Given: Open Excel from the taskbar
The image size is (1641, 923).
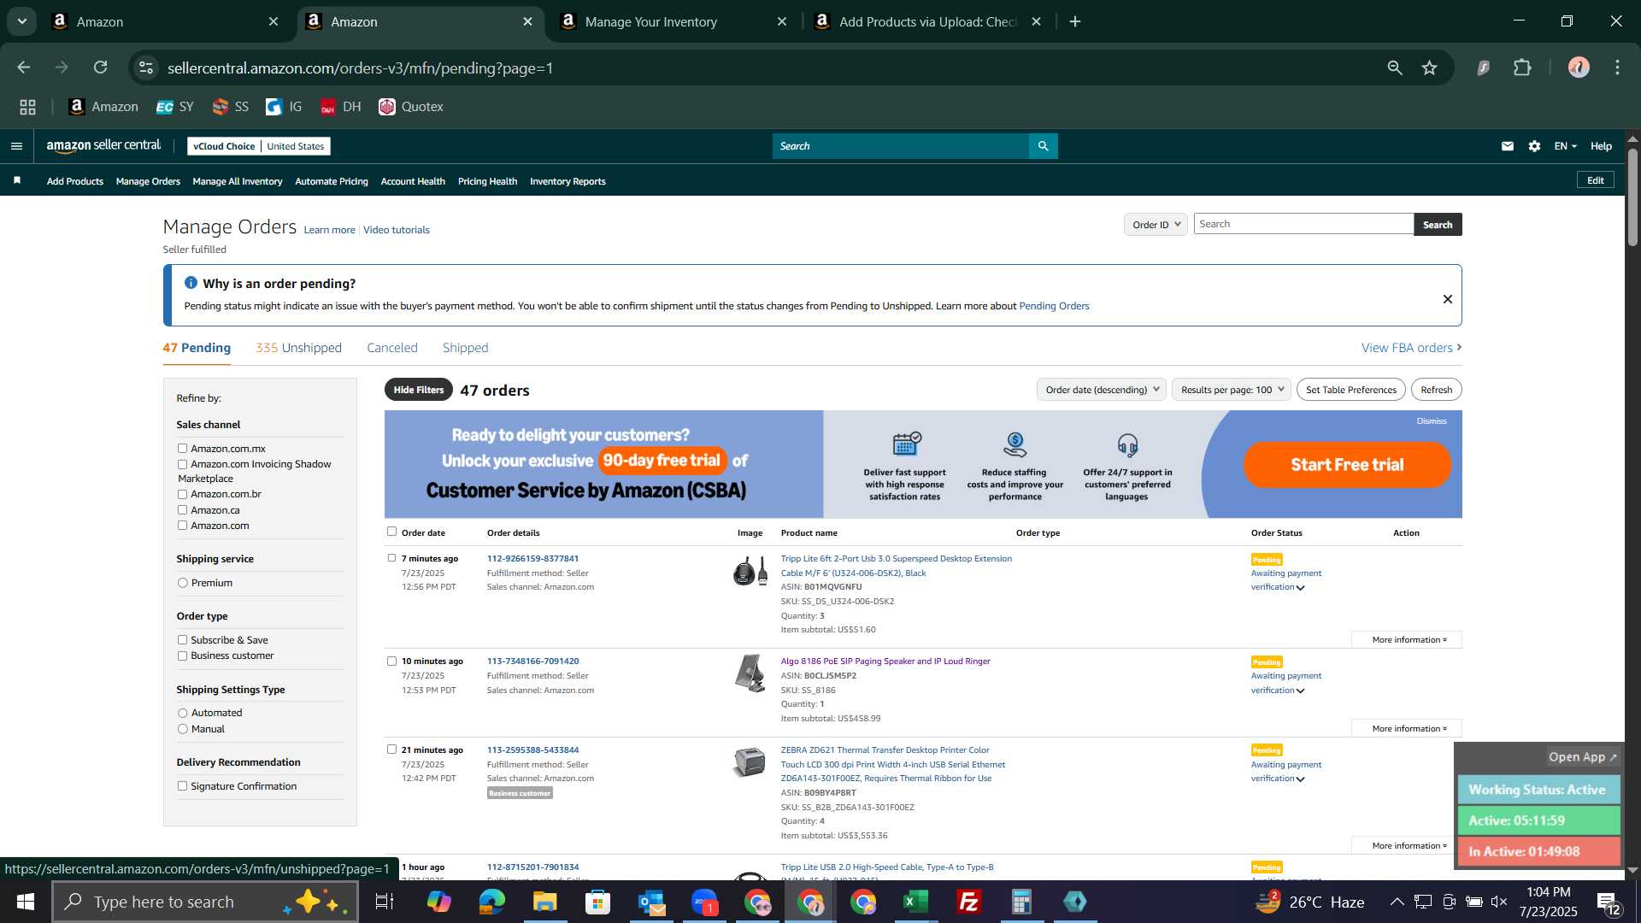Looking at the screenshot, I should pyautogui.click(x=916, y=902).
